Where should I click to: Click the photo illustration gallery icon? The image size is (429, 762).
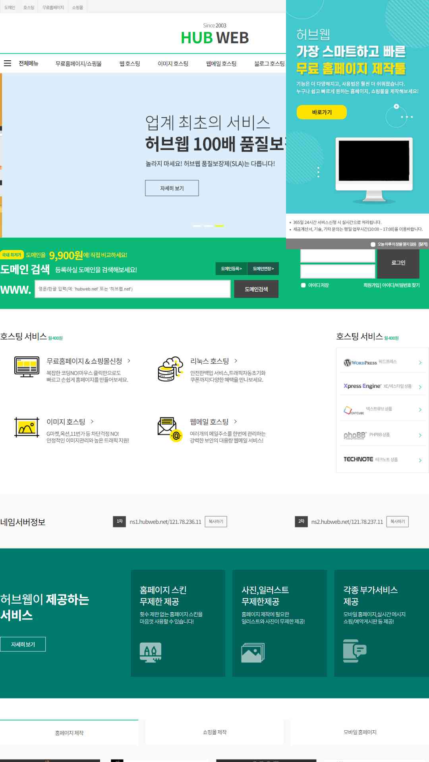click(x=253, y=653)
